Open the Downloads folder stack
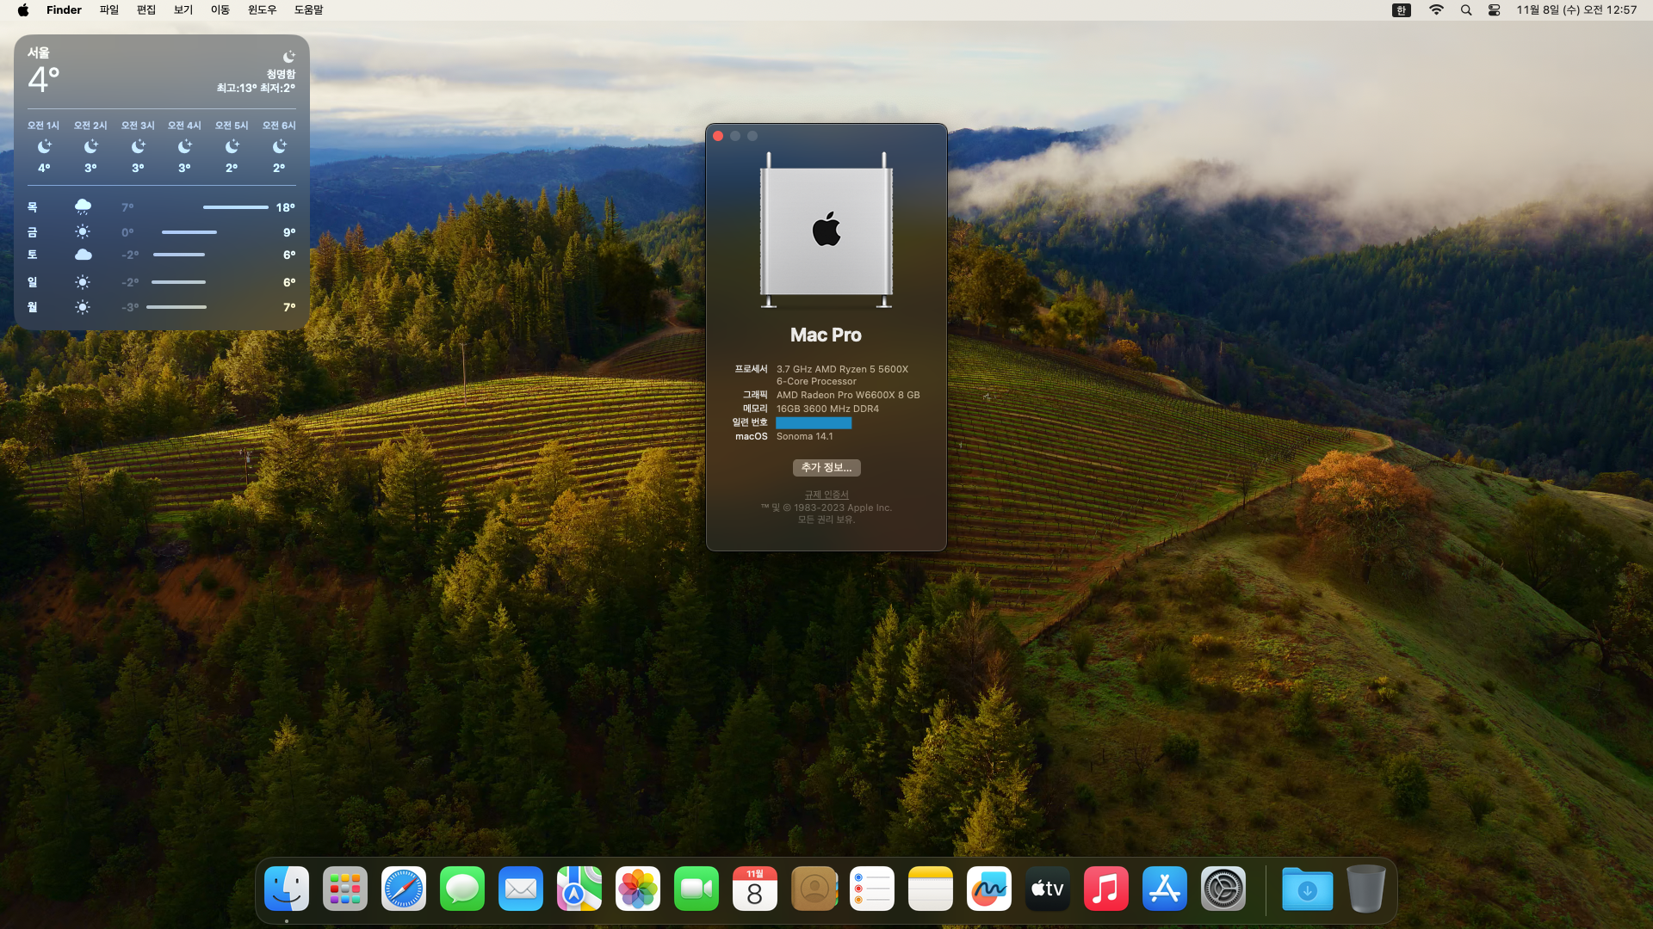This screenshot has width=1653, height=929. click(x=1307, y=889)
